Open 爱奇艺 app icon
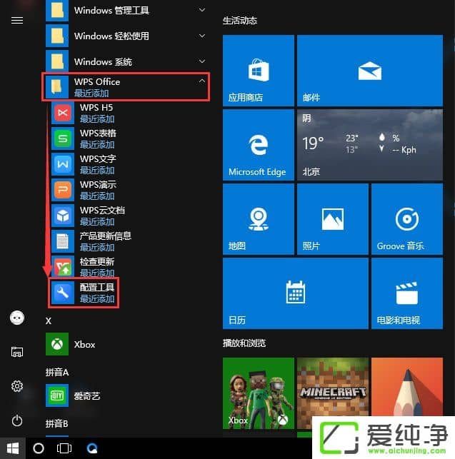The height and width of the screenshot is (459, 455). (57, 395)
